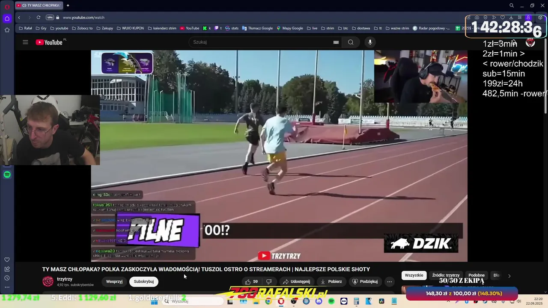Toggle the VPN badge in address bar
The image size is (548, 308).
(50, 18)
